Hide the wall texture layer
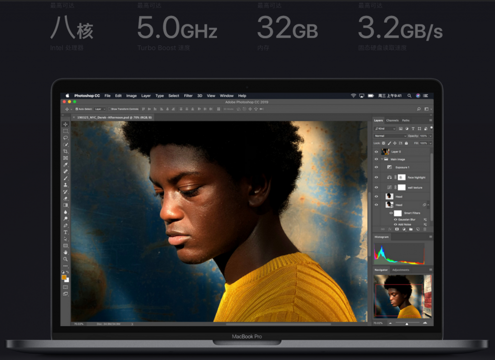495x360 pixels. tap(376, 187)
